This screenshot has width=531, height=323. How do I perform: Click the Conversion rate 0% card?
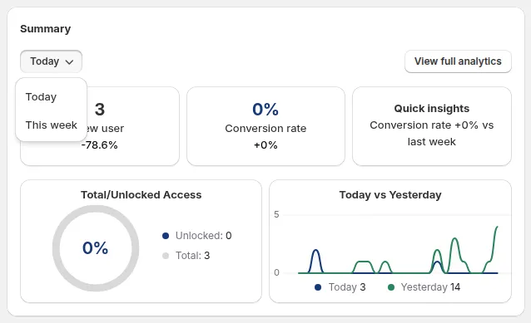click(265, 126)
